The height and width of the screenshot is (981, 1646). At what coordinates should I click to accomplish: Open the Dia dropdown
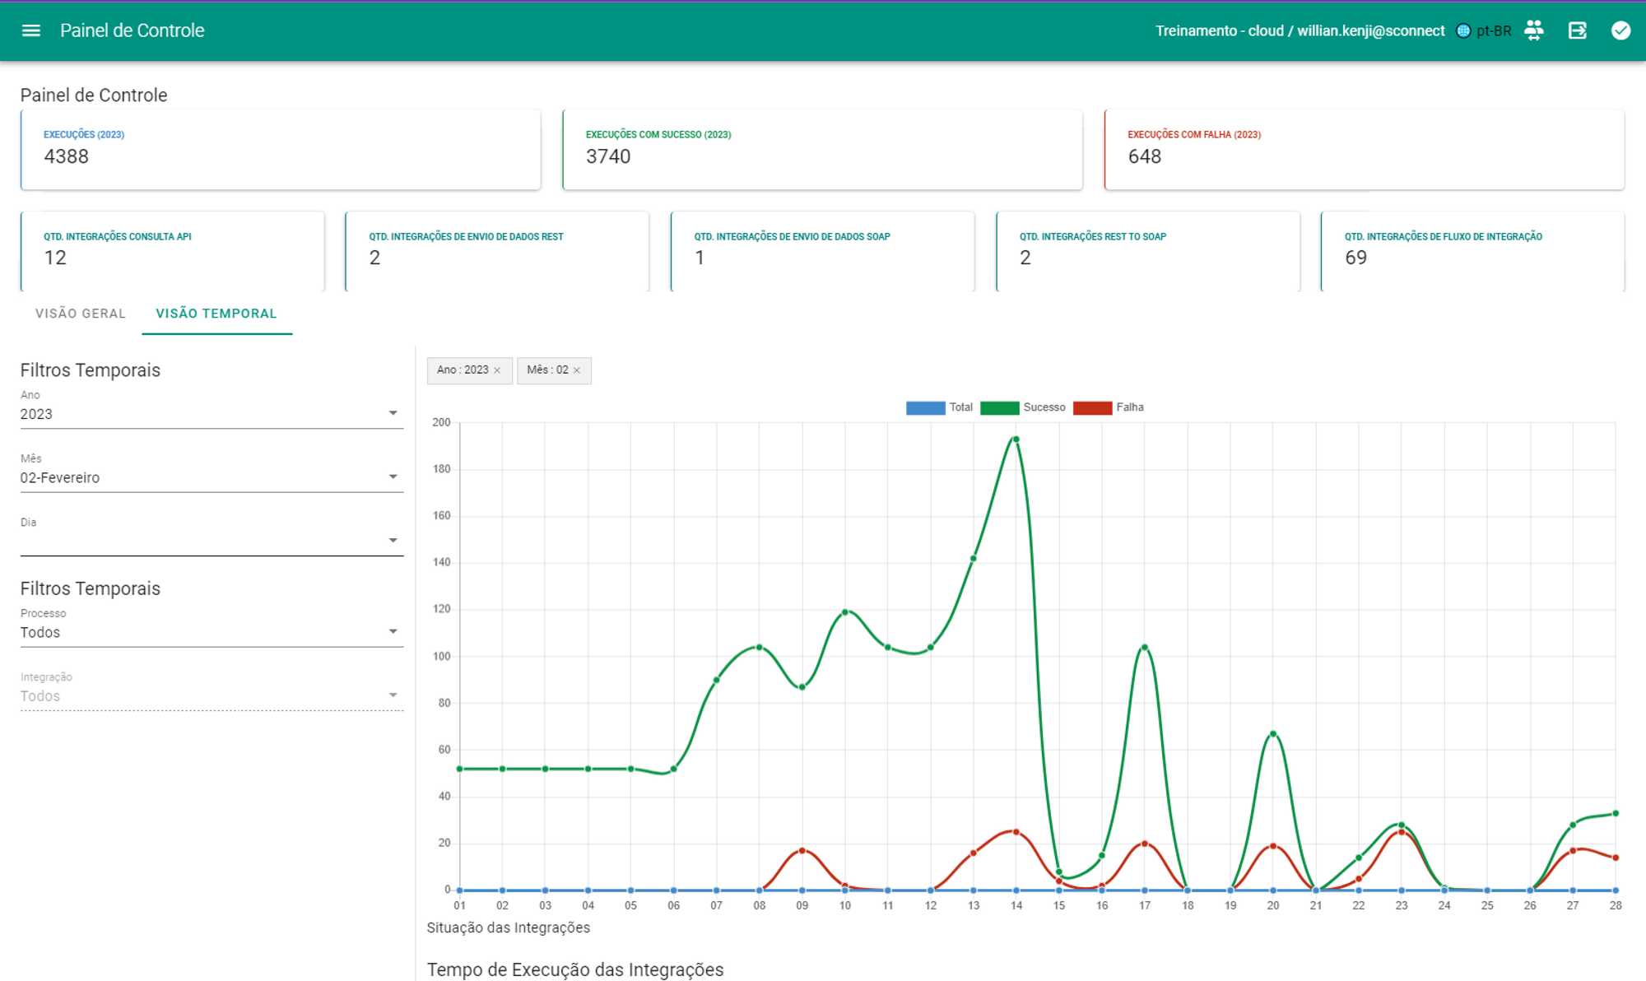pyautogui.click(x=212, y=541)
